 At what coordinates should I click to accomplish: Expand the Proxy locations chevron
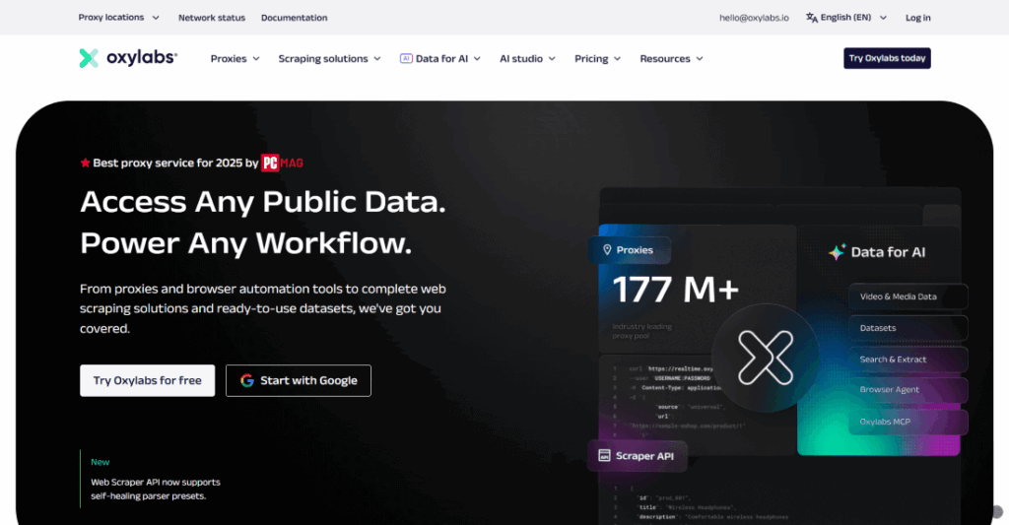156,18
